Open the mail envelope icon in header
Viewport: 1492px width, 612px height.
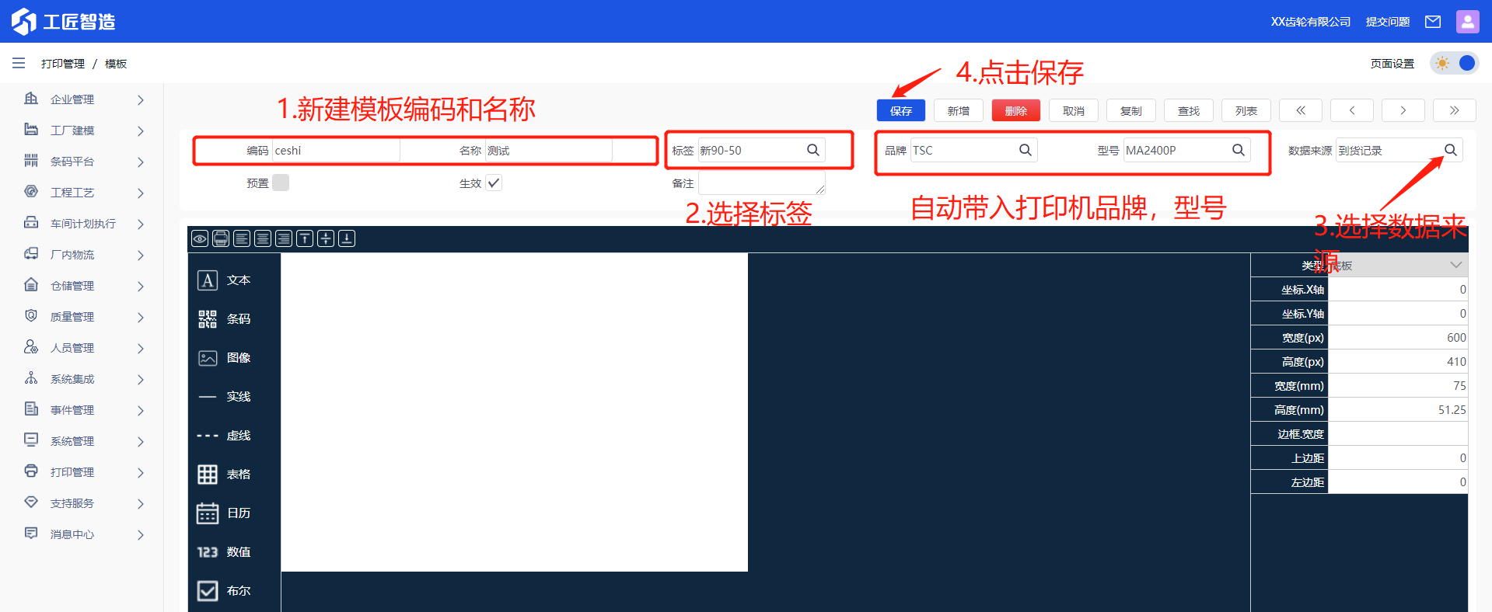coord(1432,22)
